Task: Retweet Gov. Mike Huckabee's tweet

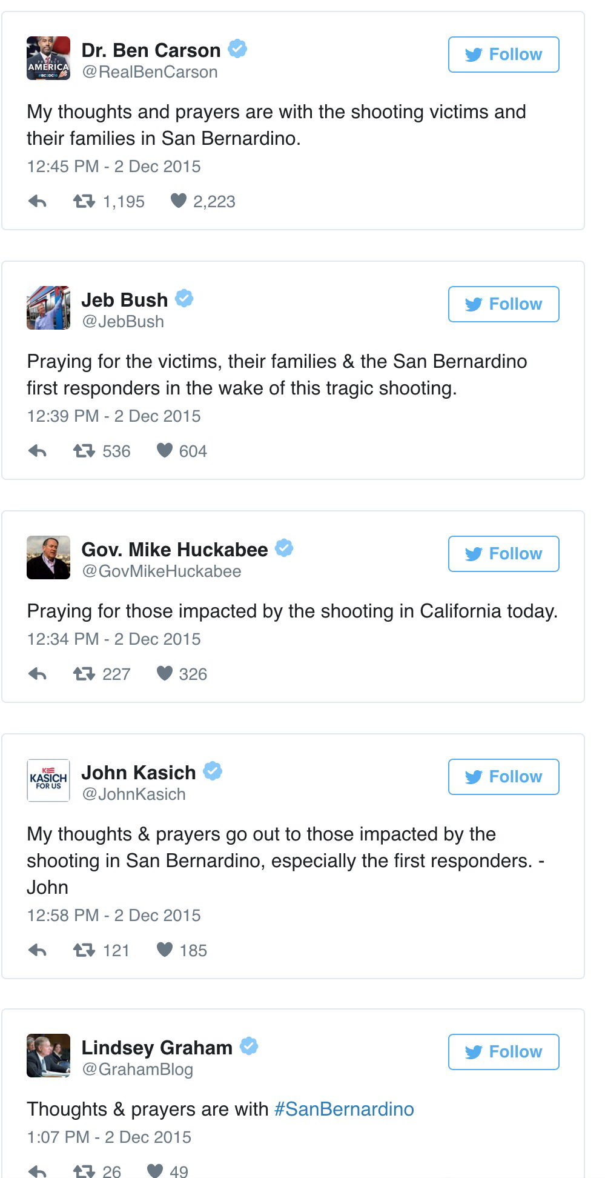Action: [x=84, y=674]
